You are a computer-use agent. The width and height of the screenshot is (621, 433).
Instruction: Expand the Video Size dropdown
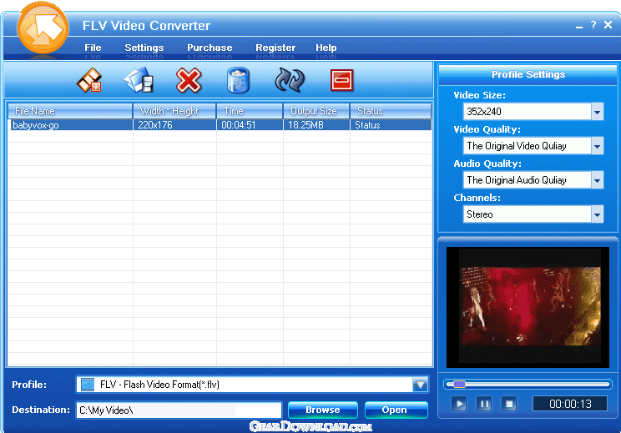(598, 112)
